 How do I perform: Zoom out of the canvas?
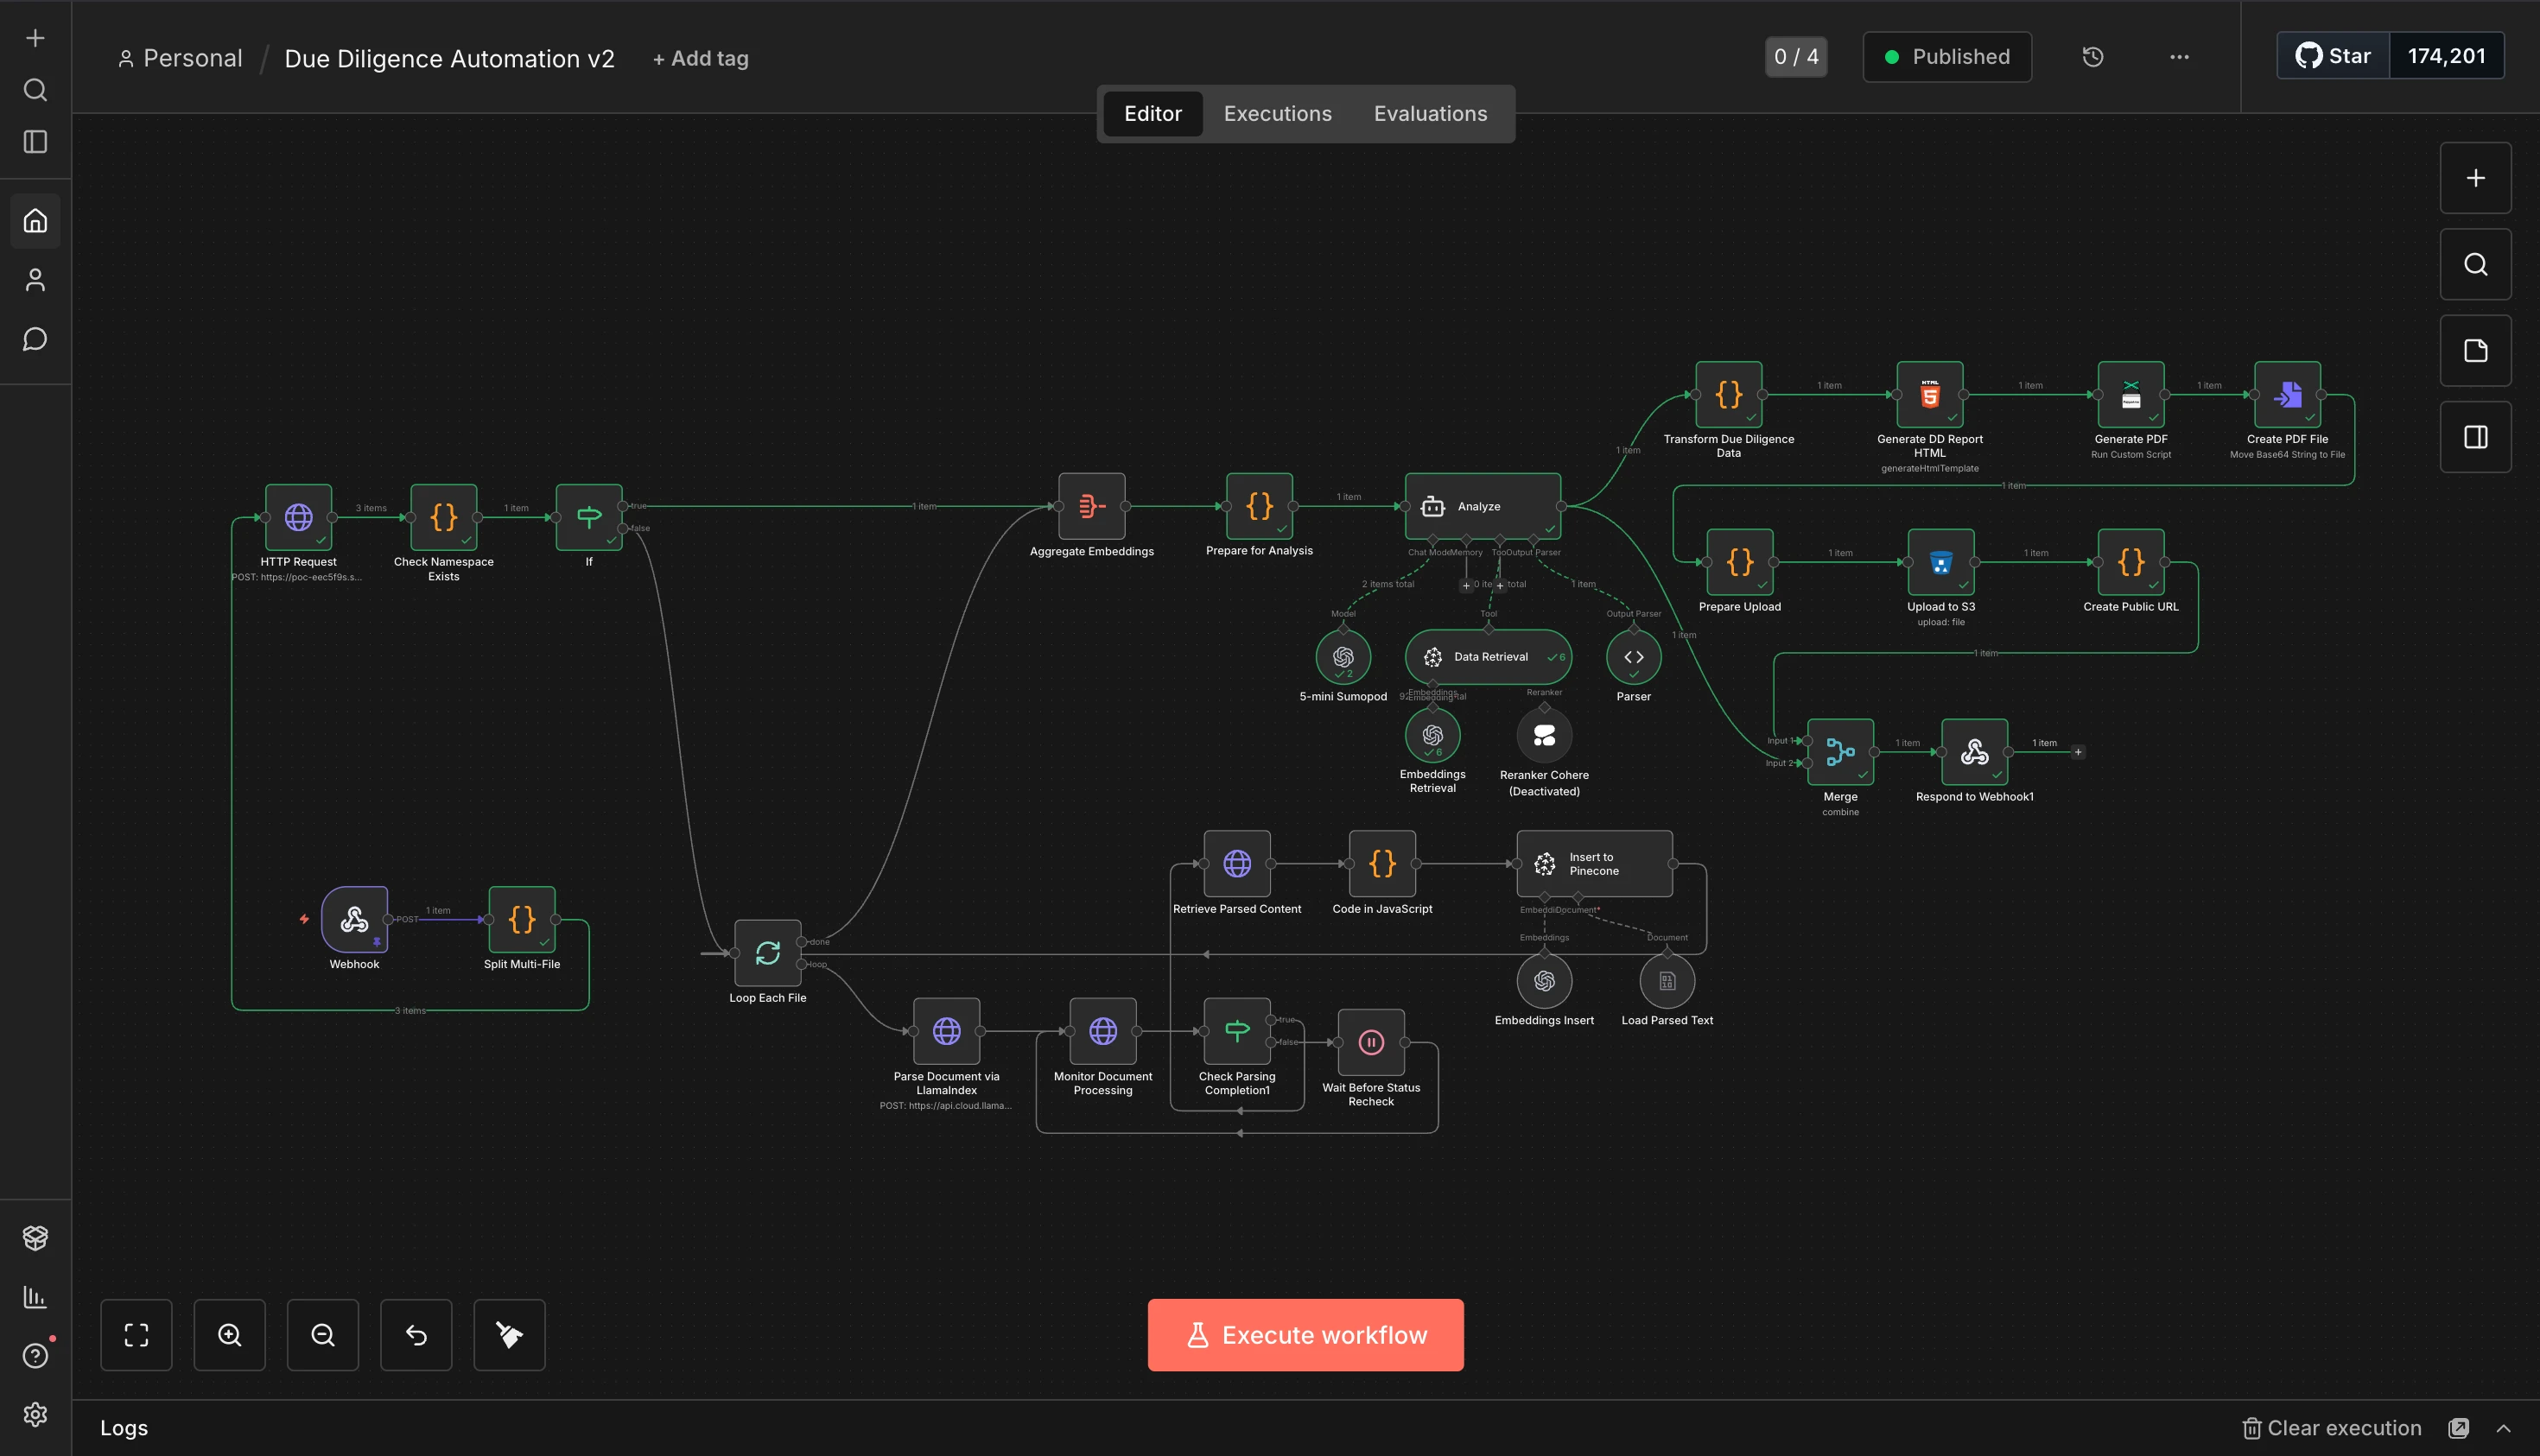click(x=322, y=1334)
